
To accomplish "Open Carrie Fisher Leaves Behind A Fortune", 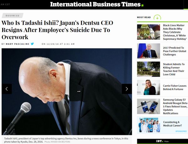I will coord(175,87).
